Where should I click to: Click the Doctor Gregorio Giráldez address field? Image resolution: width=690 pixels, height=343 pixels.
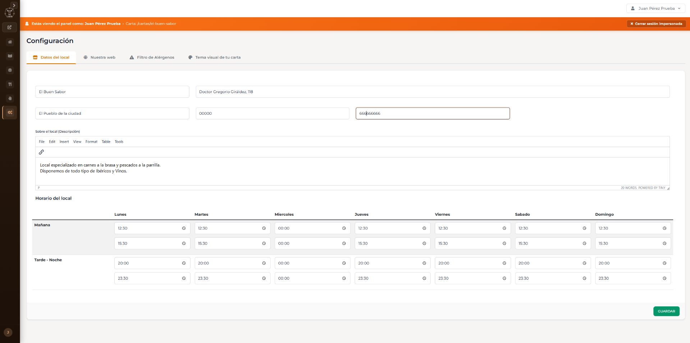[x=432, y=92]
